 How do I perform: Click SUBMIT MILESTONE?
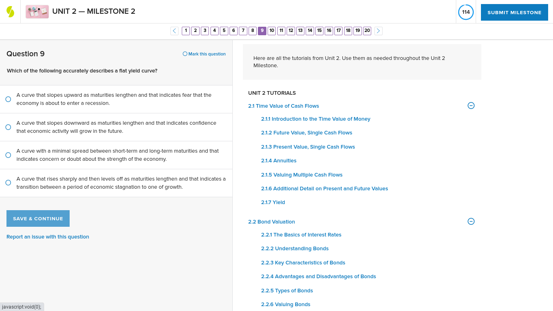[x=514, y=12]
